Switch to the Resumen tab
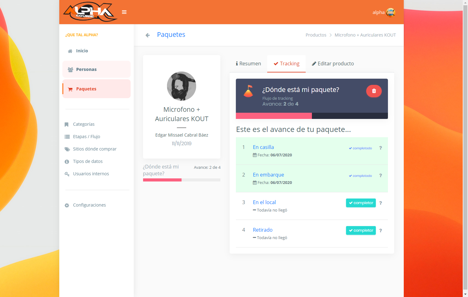Image resolution: width=468 pixels, height=297 pixels. (248, 63)
